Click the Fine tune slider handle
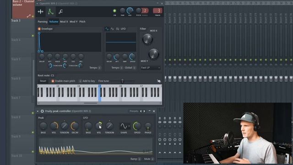The width and height of the screenshot is (293, 165). (x=122, y=81)
